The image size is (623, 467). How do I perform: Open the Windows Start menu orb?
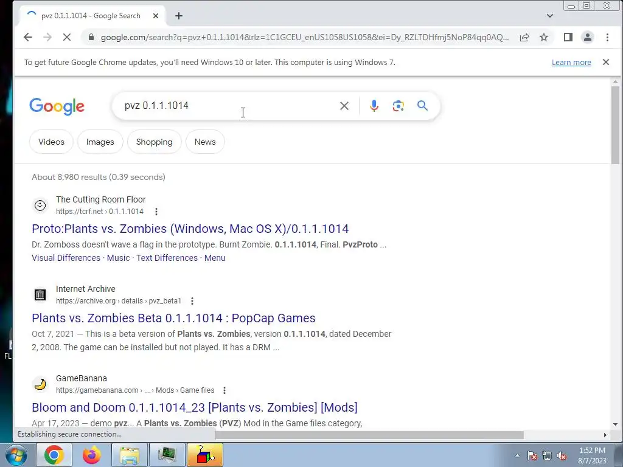(x=16, y=455)
